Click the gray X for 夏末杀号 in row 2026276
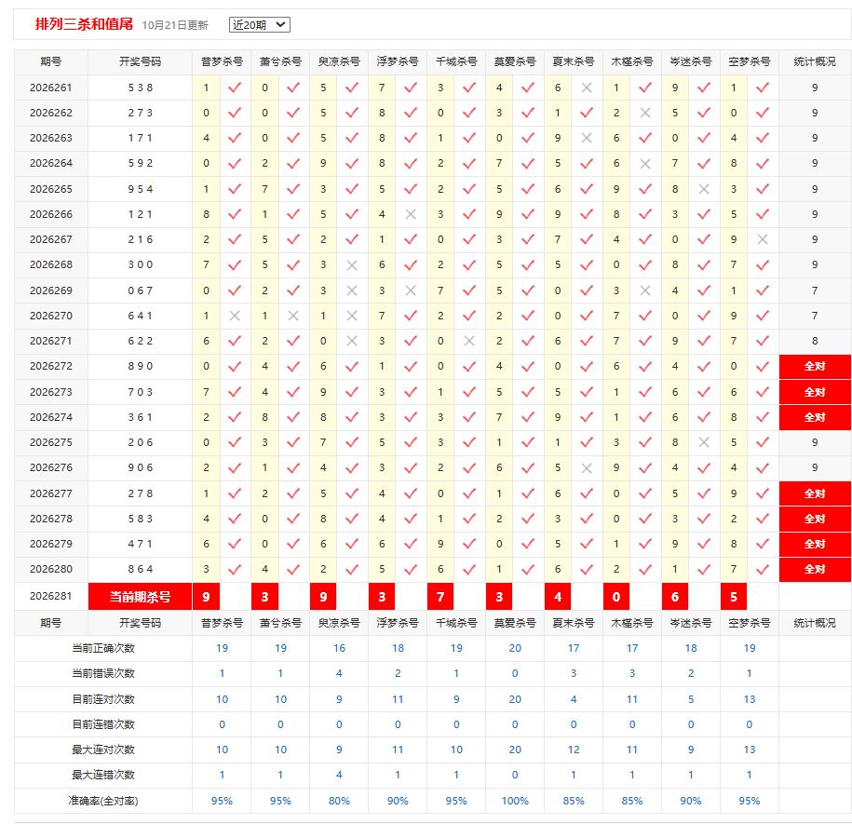The image size is (852, 824). tap(587, 467)
